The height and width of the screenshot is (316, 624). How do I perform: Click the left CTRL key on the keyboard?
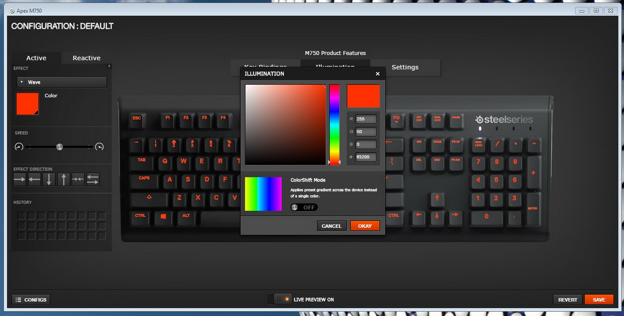140,217
